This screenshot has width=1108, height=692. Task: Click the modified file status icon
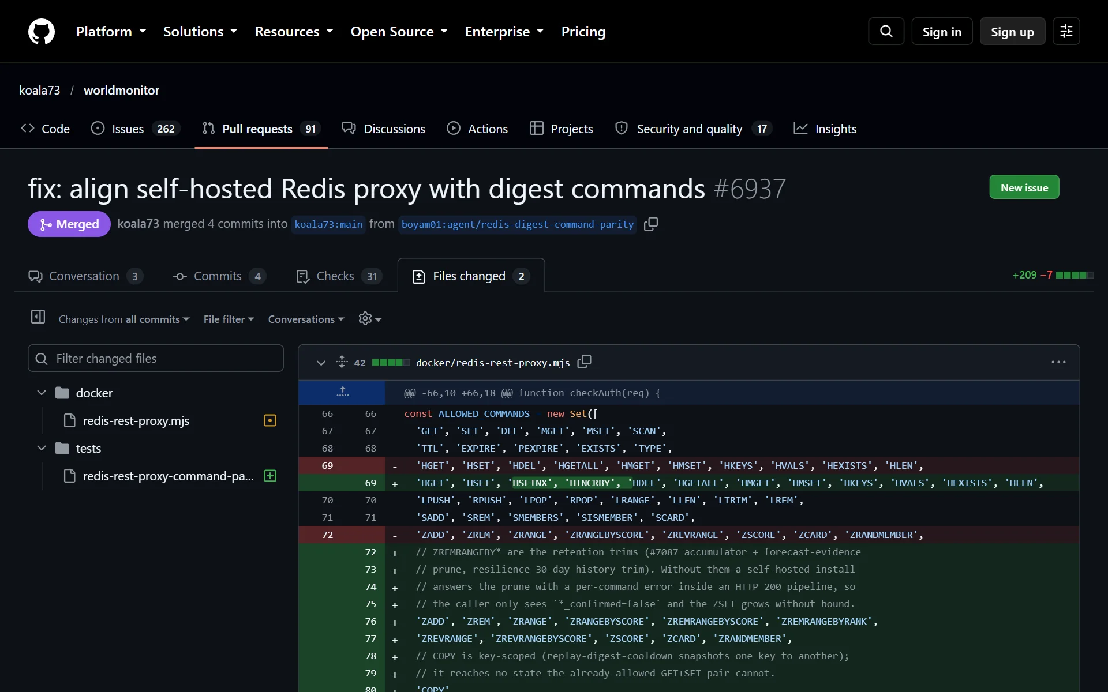tap(269, 420)
